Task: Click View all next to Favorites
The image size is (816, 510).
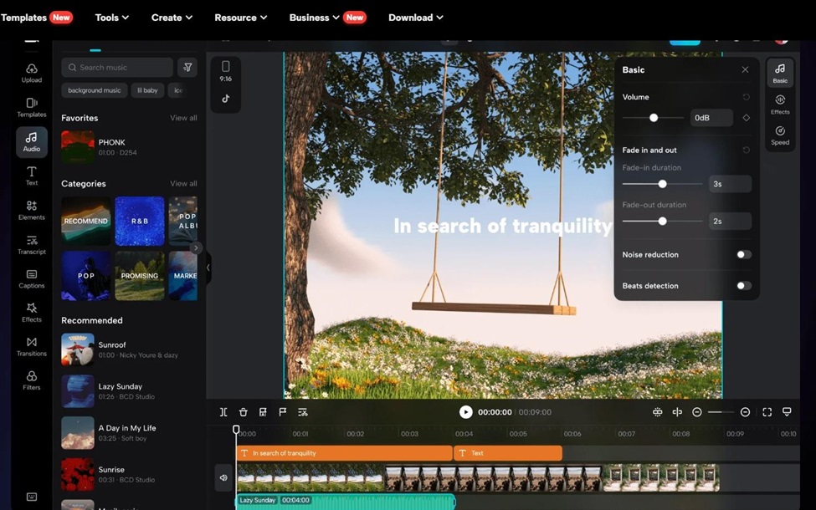Action: tap(183, 118)
